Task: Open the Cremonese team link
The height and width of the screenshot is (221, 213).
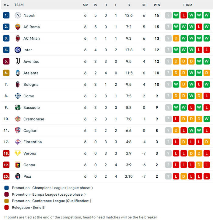Action: (x=34, y=119)
